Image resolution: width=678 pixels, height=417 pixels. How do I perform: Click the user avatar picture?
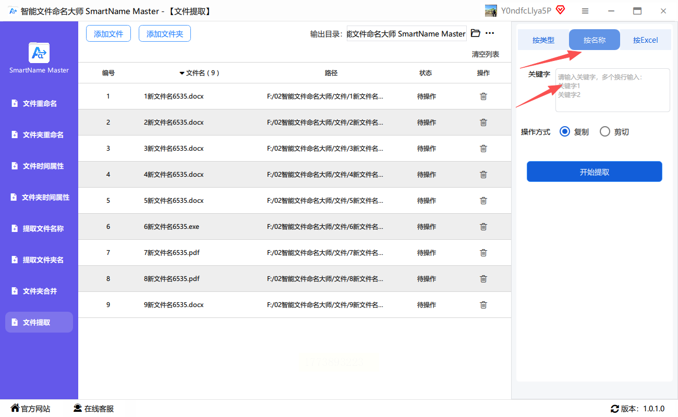click(x=491, y=11)
